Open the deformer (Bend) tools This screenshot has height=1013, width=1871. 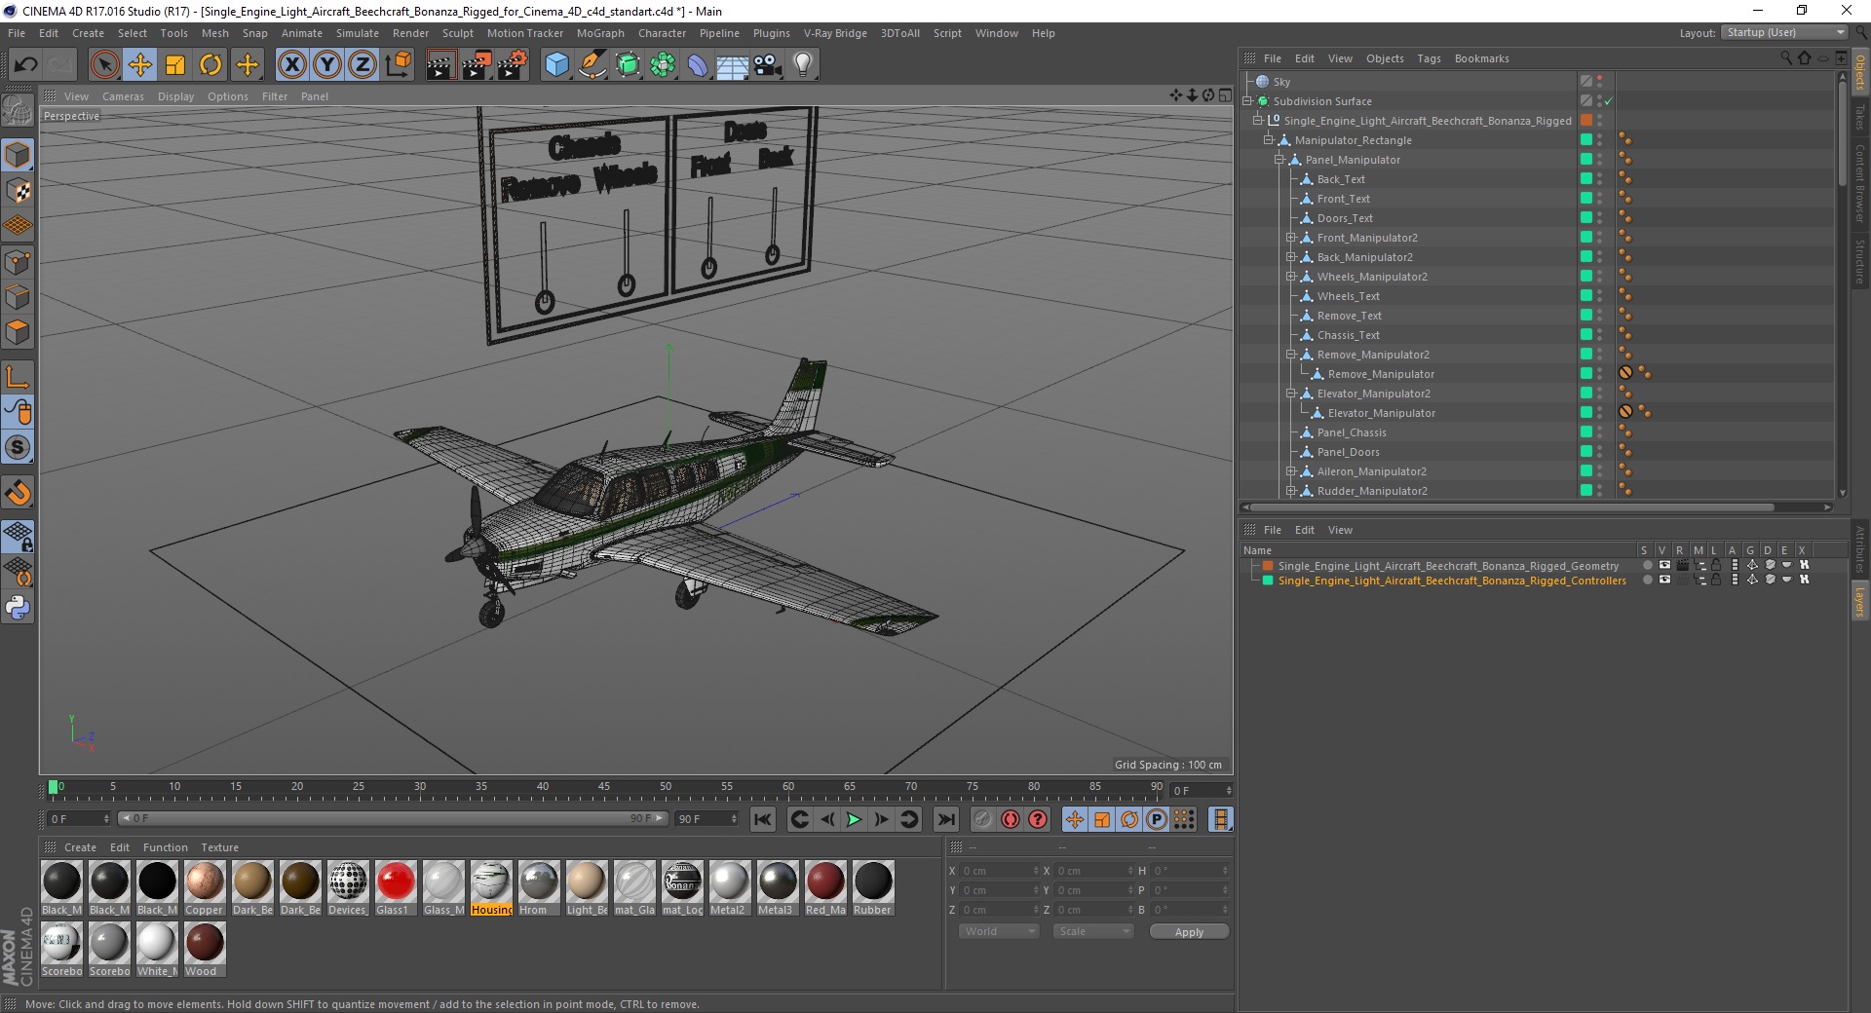(698, 65)
